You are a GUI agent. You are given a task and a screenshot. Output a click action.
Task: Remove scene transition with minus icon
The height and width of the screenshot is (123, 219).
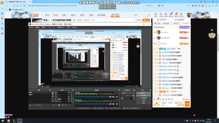click(x=131, y=95)
